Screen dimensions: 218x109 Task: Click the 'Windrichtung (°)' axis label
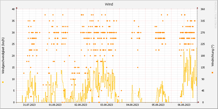[212, 56]
